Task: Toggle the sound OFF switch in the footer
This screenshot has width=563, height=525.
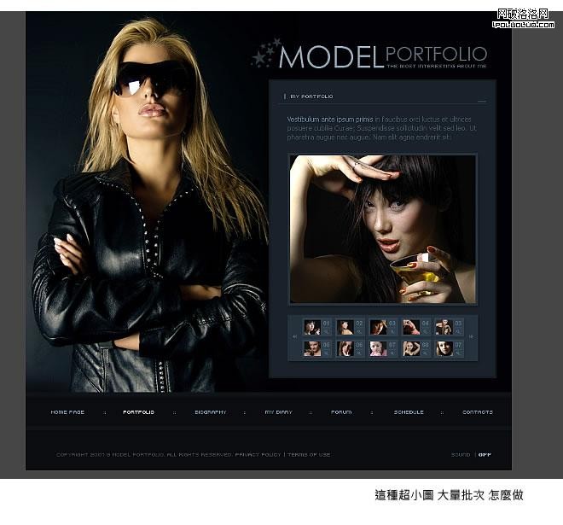Action: click(485, 454)
